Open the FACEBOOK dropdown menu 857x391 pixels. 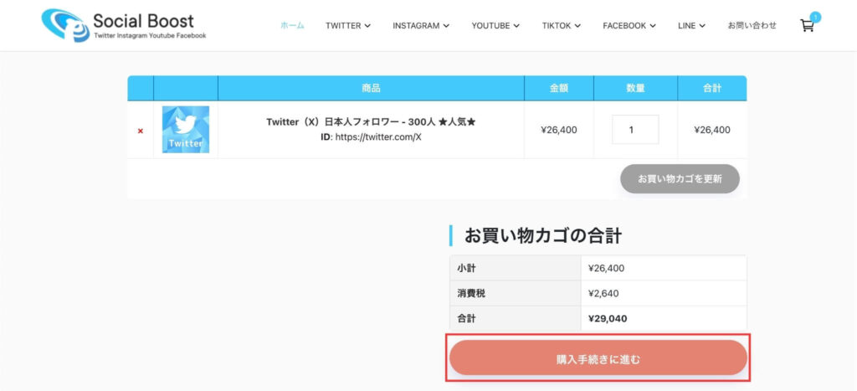629,26
